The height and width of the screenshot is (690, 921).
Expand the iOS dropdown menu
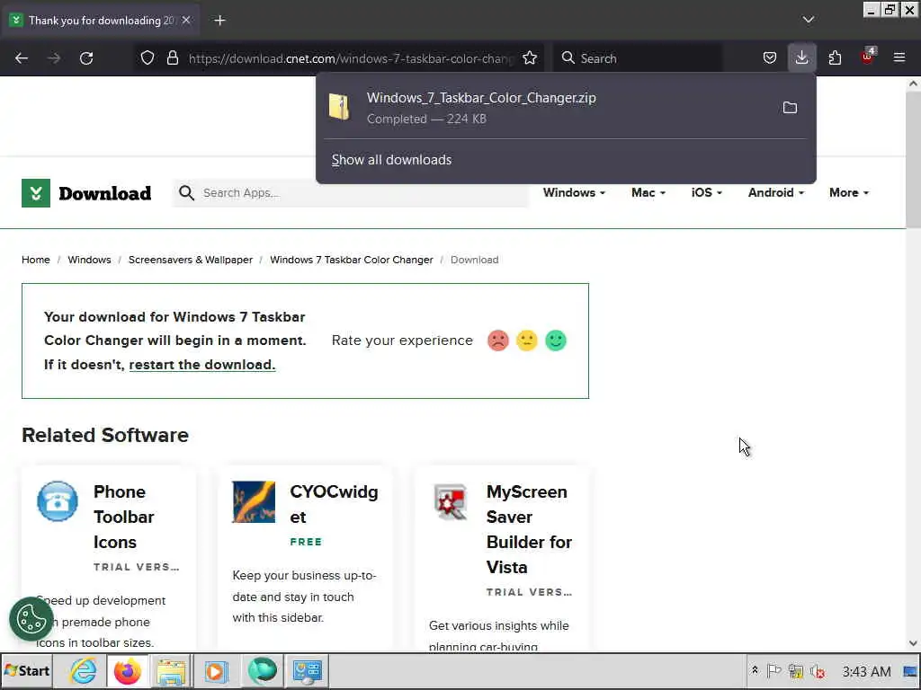(707, 192)
